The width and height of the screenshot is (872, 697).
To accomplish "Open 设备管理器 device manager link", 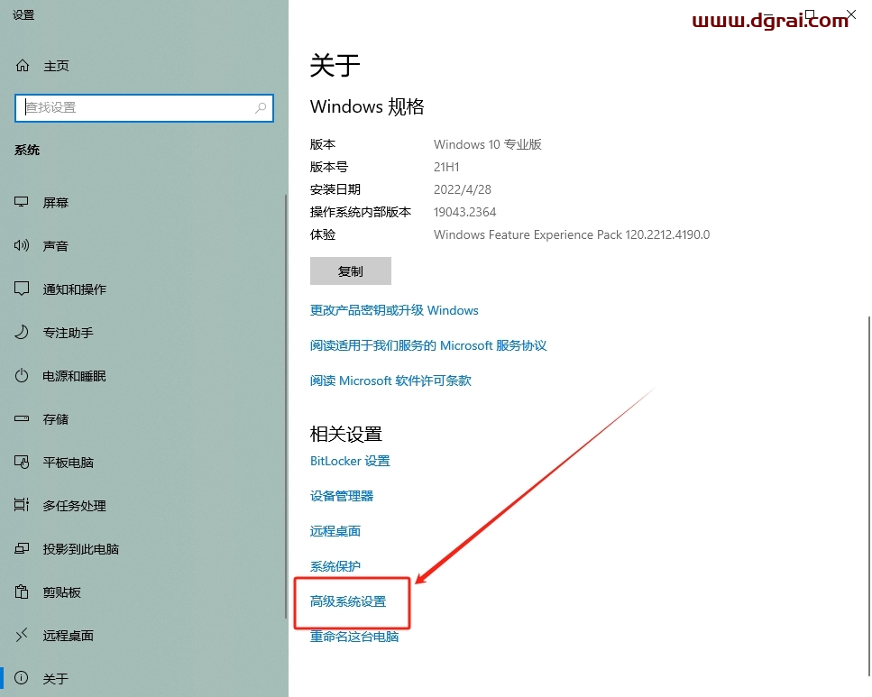I will (342, 496).
